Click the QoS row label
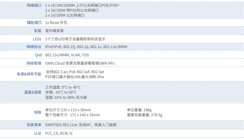 [38, 55]
